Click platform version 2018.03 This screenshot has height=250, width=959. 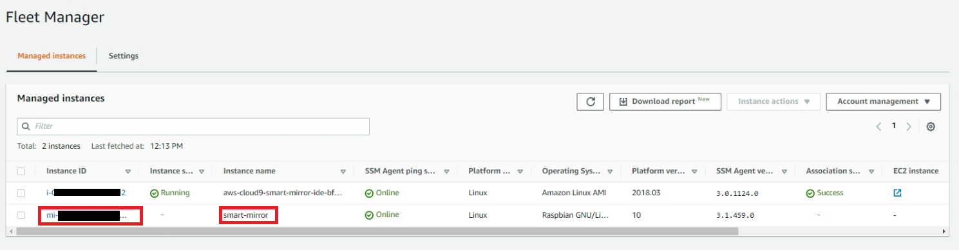click(x=646, y=193)
